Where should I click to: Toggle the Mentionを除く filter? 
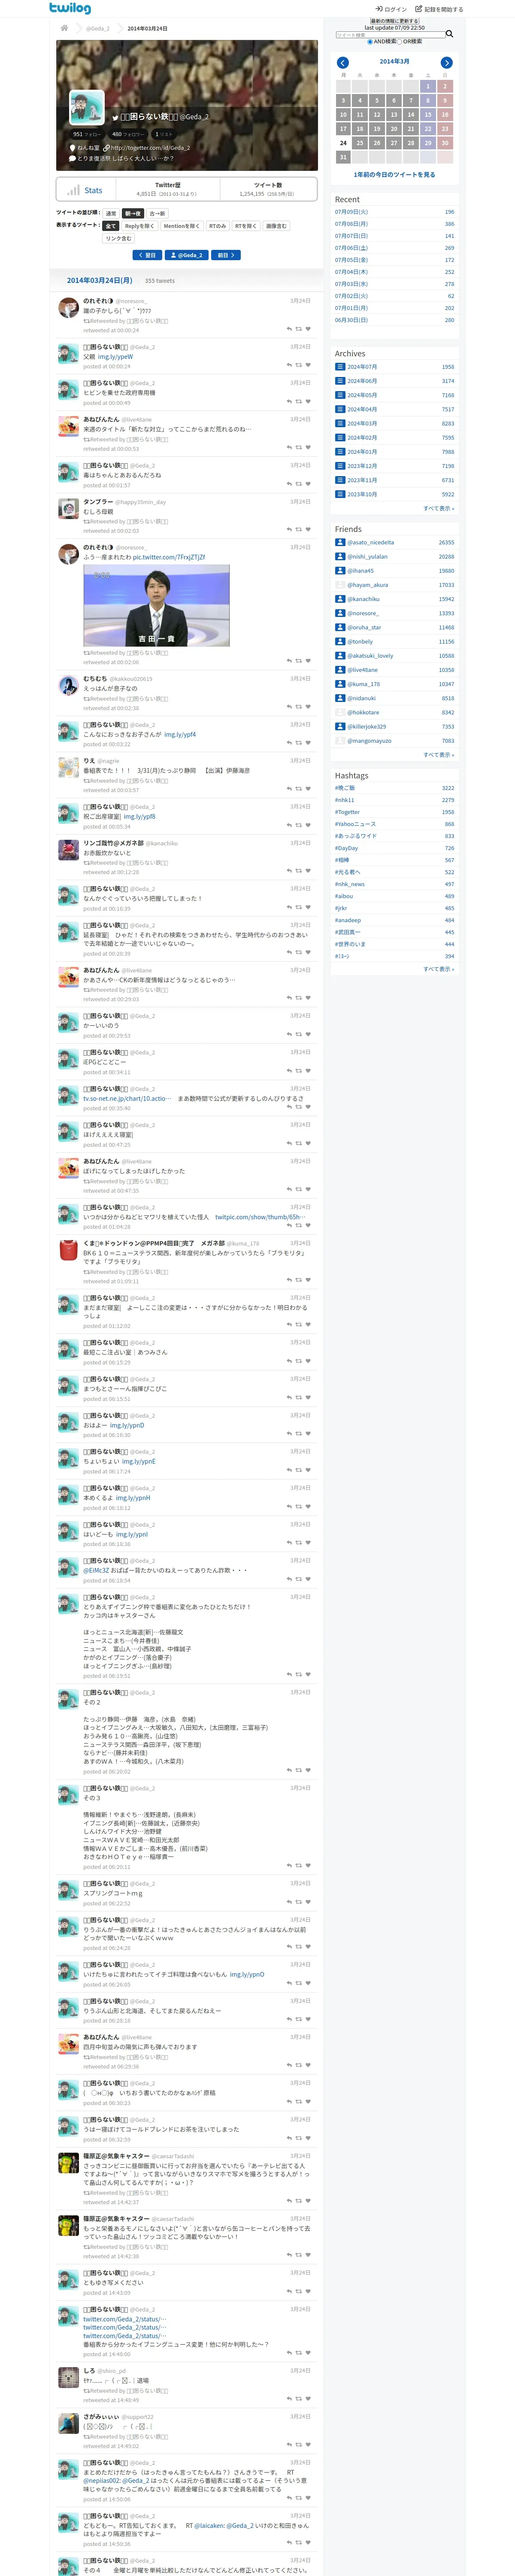[181, 226]
